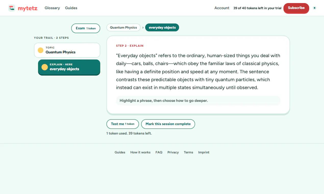Open the Glossary page
This screenshot has height=194, width=324.
click(52, 8)
